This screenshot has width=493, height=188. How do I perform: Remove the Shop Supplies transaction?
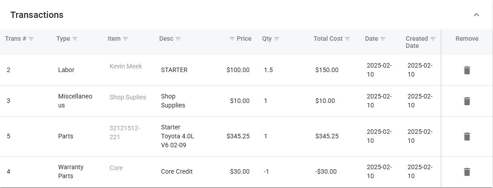(x=467, y=101)
